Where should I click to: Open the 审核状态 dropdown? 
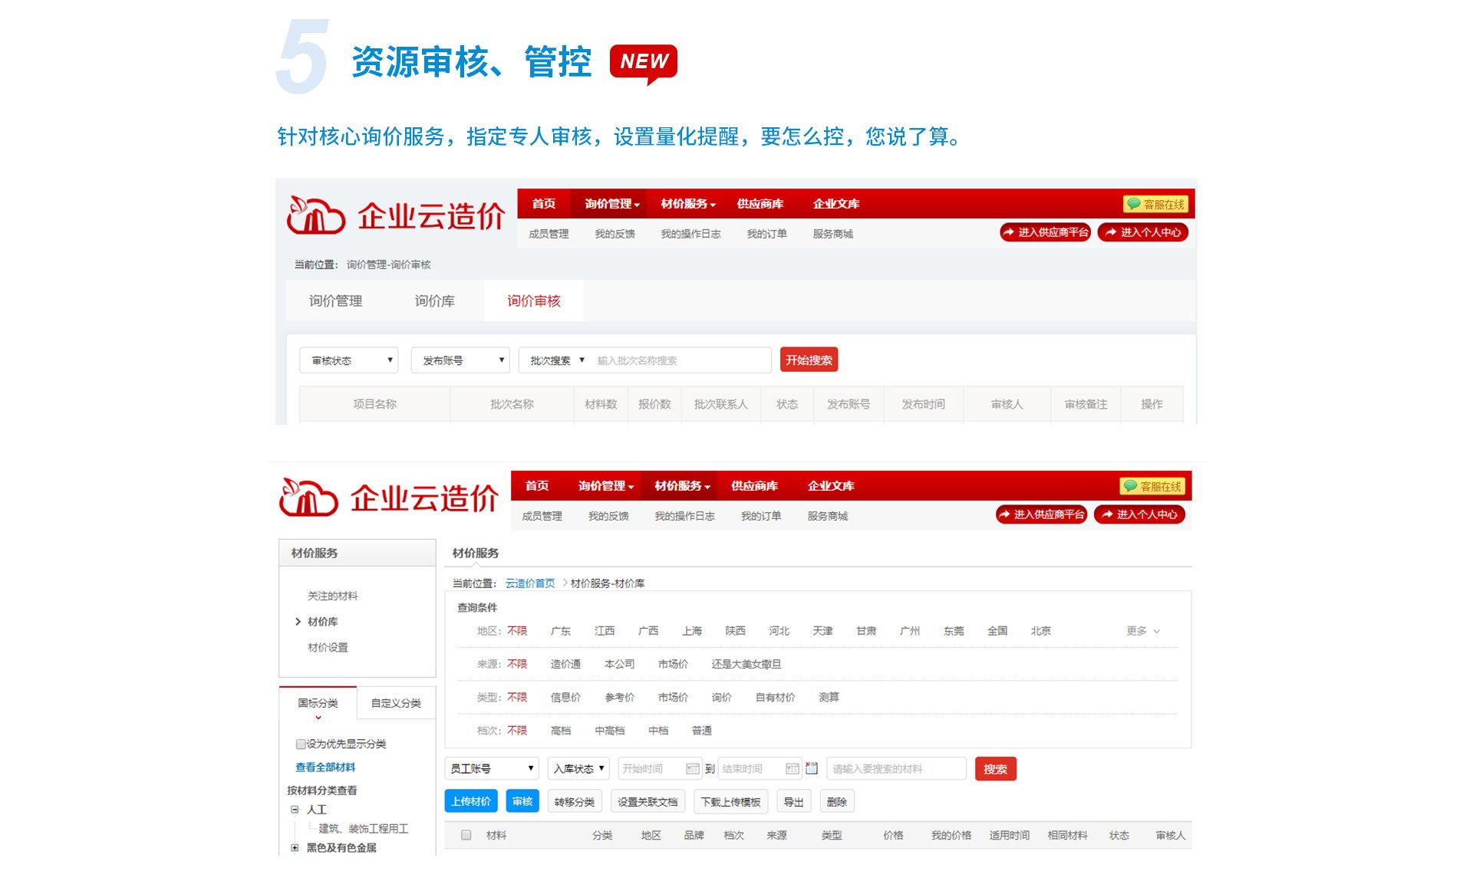(x=349, y=360)
